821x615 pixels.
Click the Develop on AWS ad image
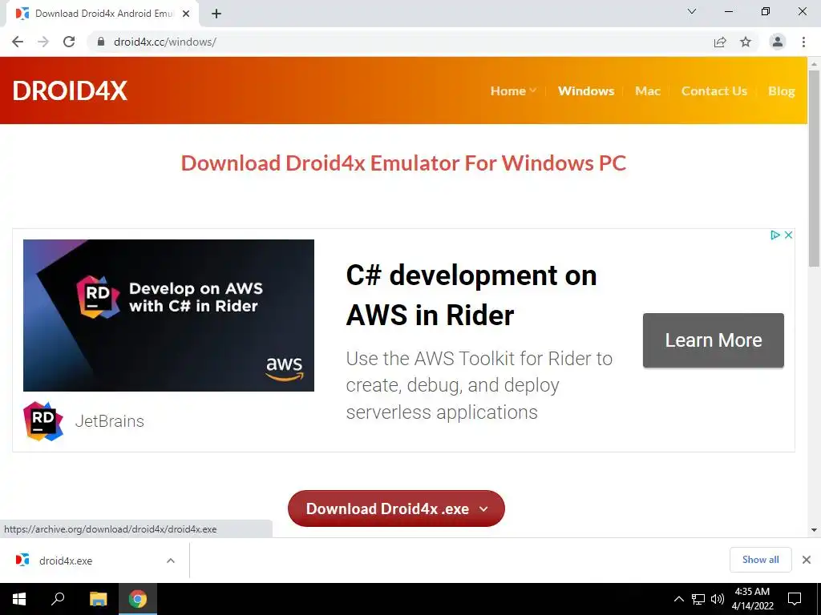click(168, 316)
